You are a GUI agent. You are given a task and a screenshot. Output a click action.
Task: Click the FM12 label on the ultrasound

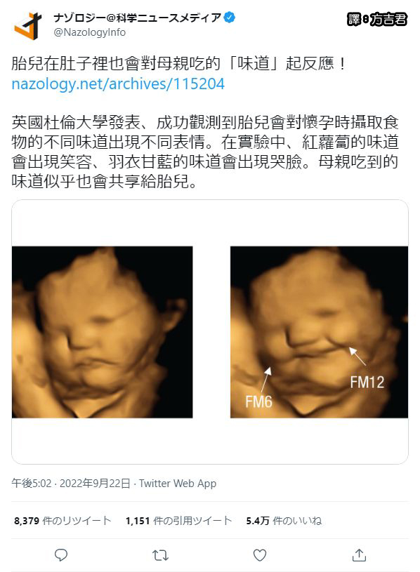(367, 383)
